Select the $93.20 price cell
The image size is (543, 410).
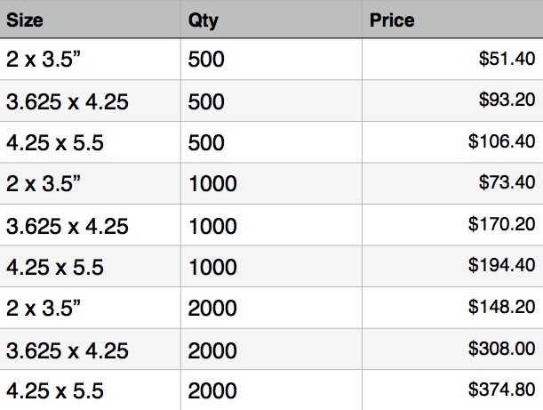[507, 101]
